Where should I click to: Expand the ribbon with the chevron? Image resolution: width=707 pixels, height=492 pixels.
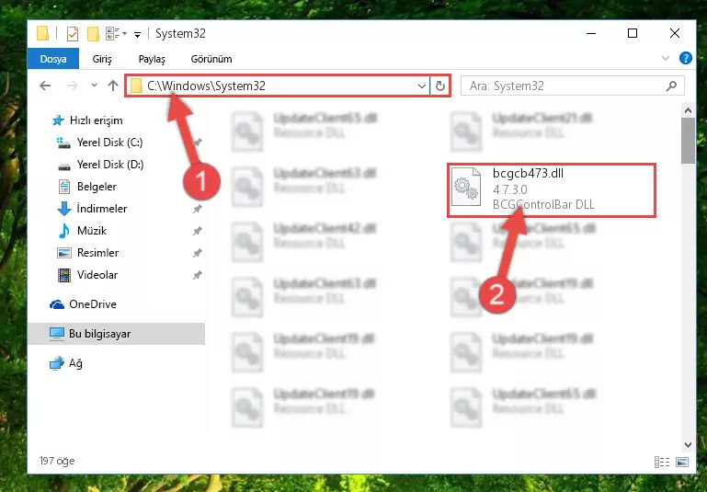[x=665, y=58]
